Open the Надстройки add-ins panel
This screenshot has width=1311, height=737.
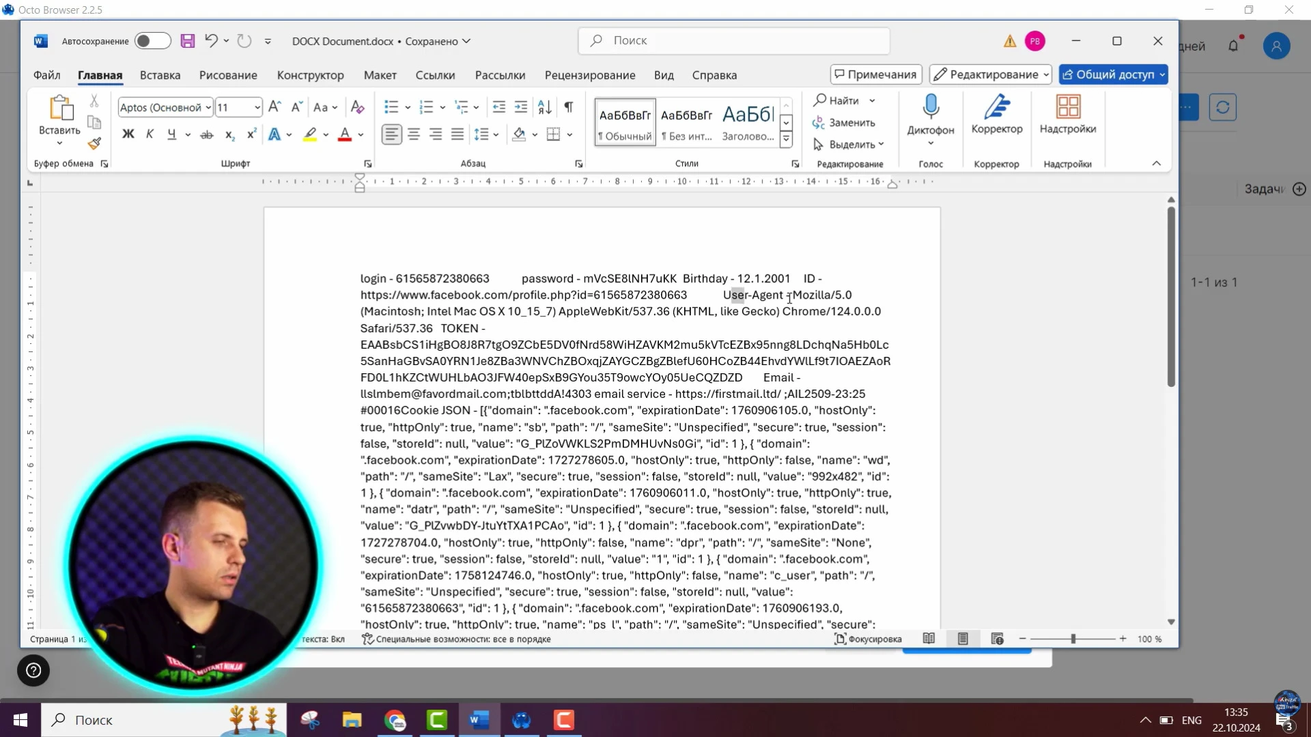[x=1068, y=115]
